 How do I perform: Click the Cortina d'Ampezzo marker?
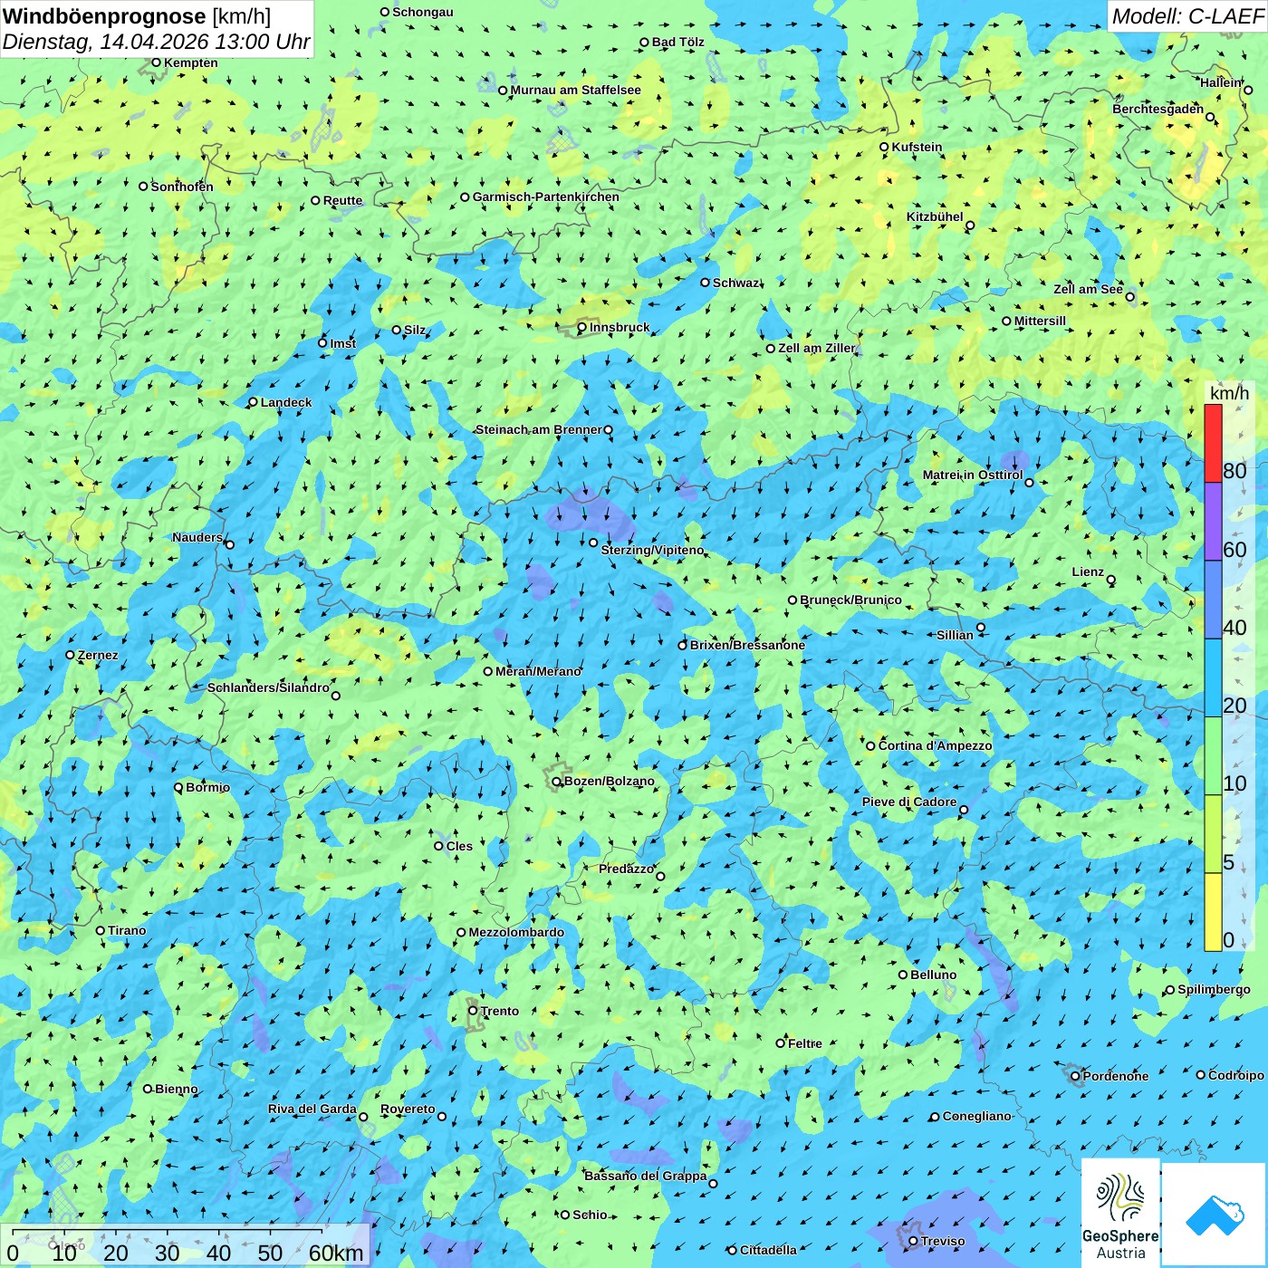click(870, 745)
